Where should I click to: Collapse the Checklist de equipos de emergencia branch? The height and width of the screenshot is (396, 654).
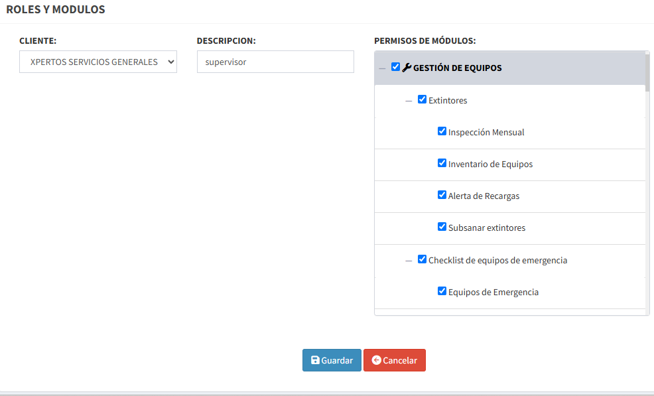tap(409, 261)
